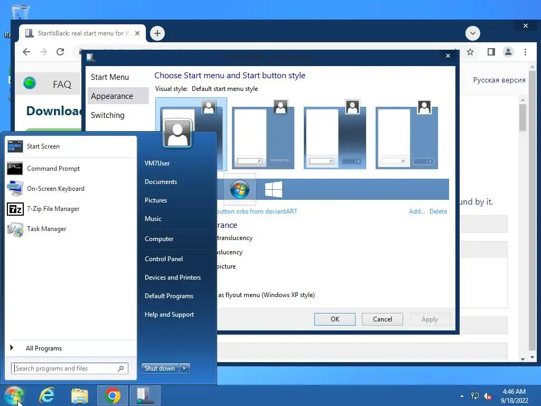Reload the page in Chrome
The image size is (541, 406).
(x=60, y=52)
